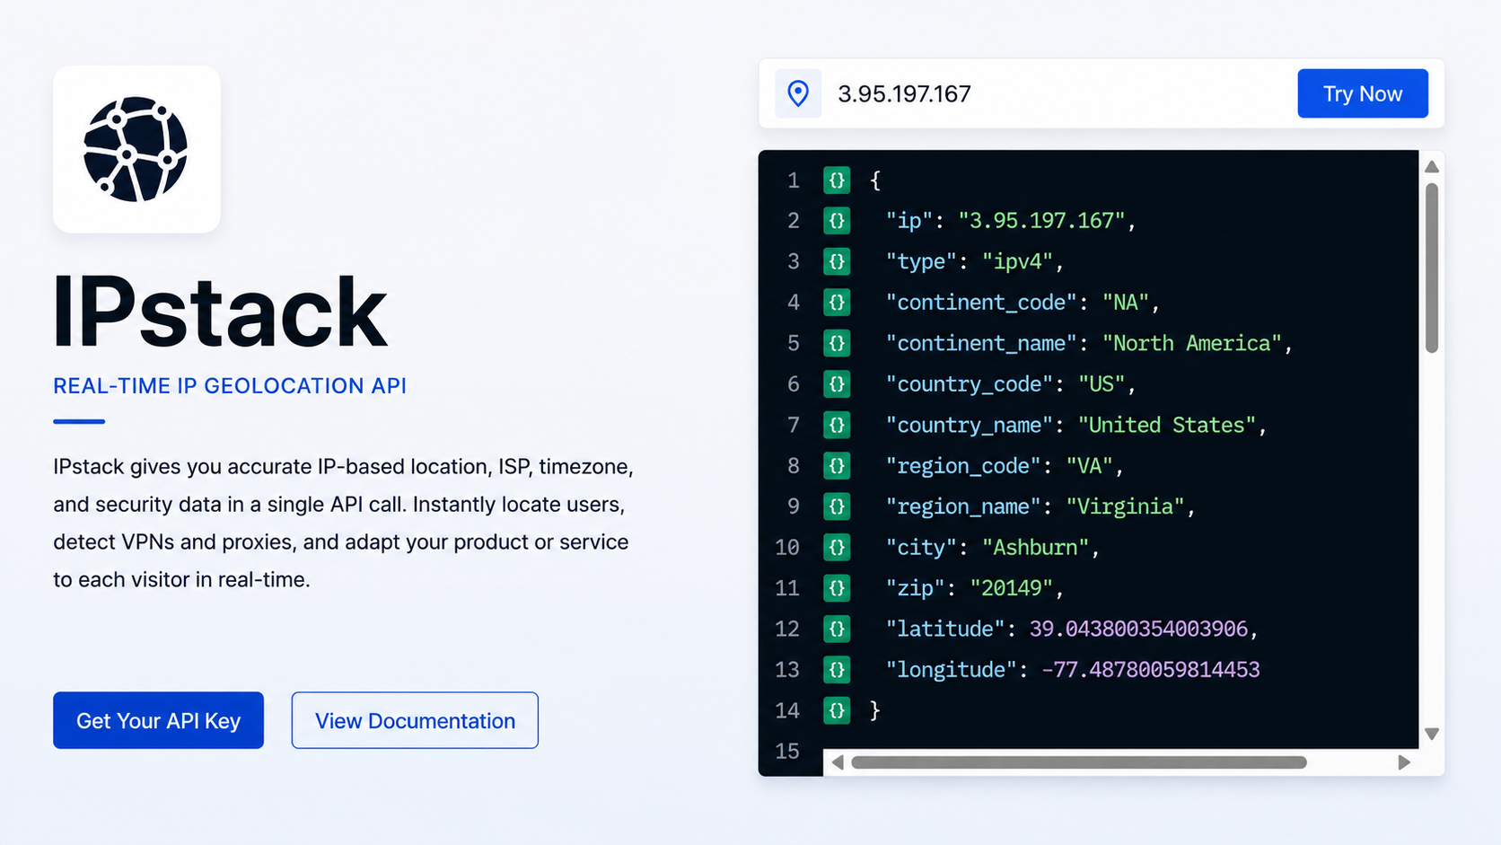
Task: Click the "Virginia" region name value
Action: coord(1126,506)
